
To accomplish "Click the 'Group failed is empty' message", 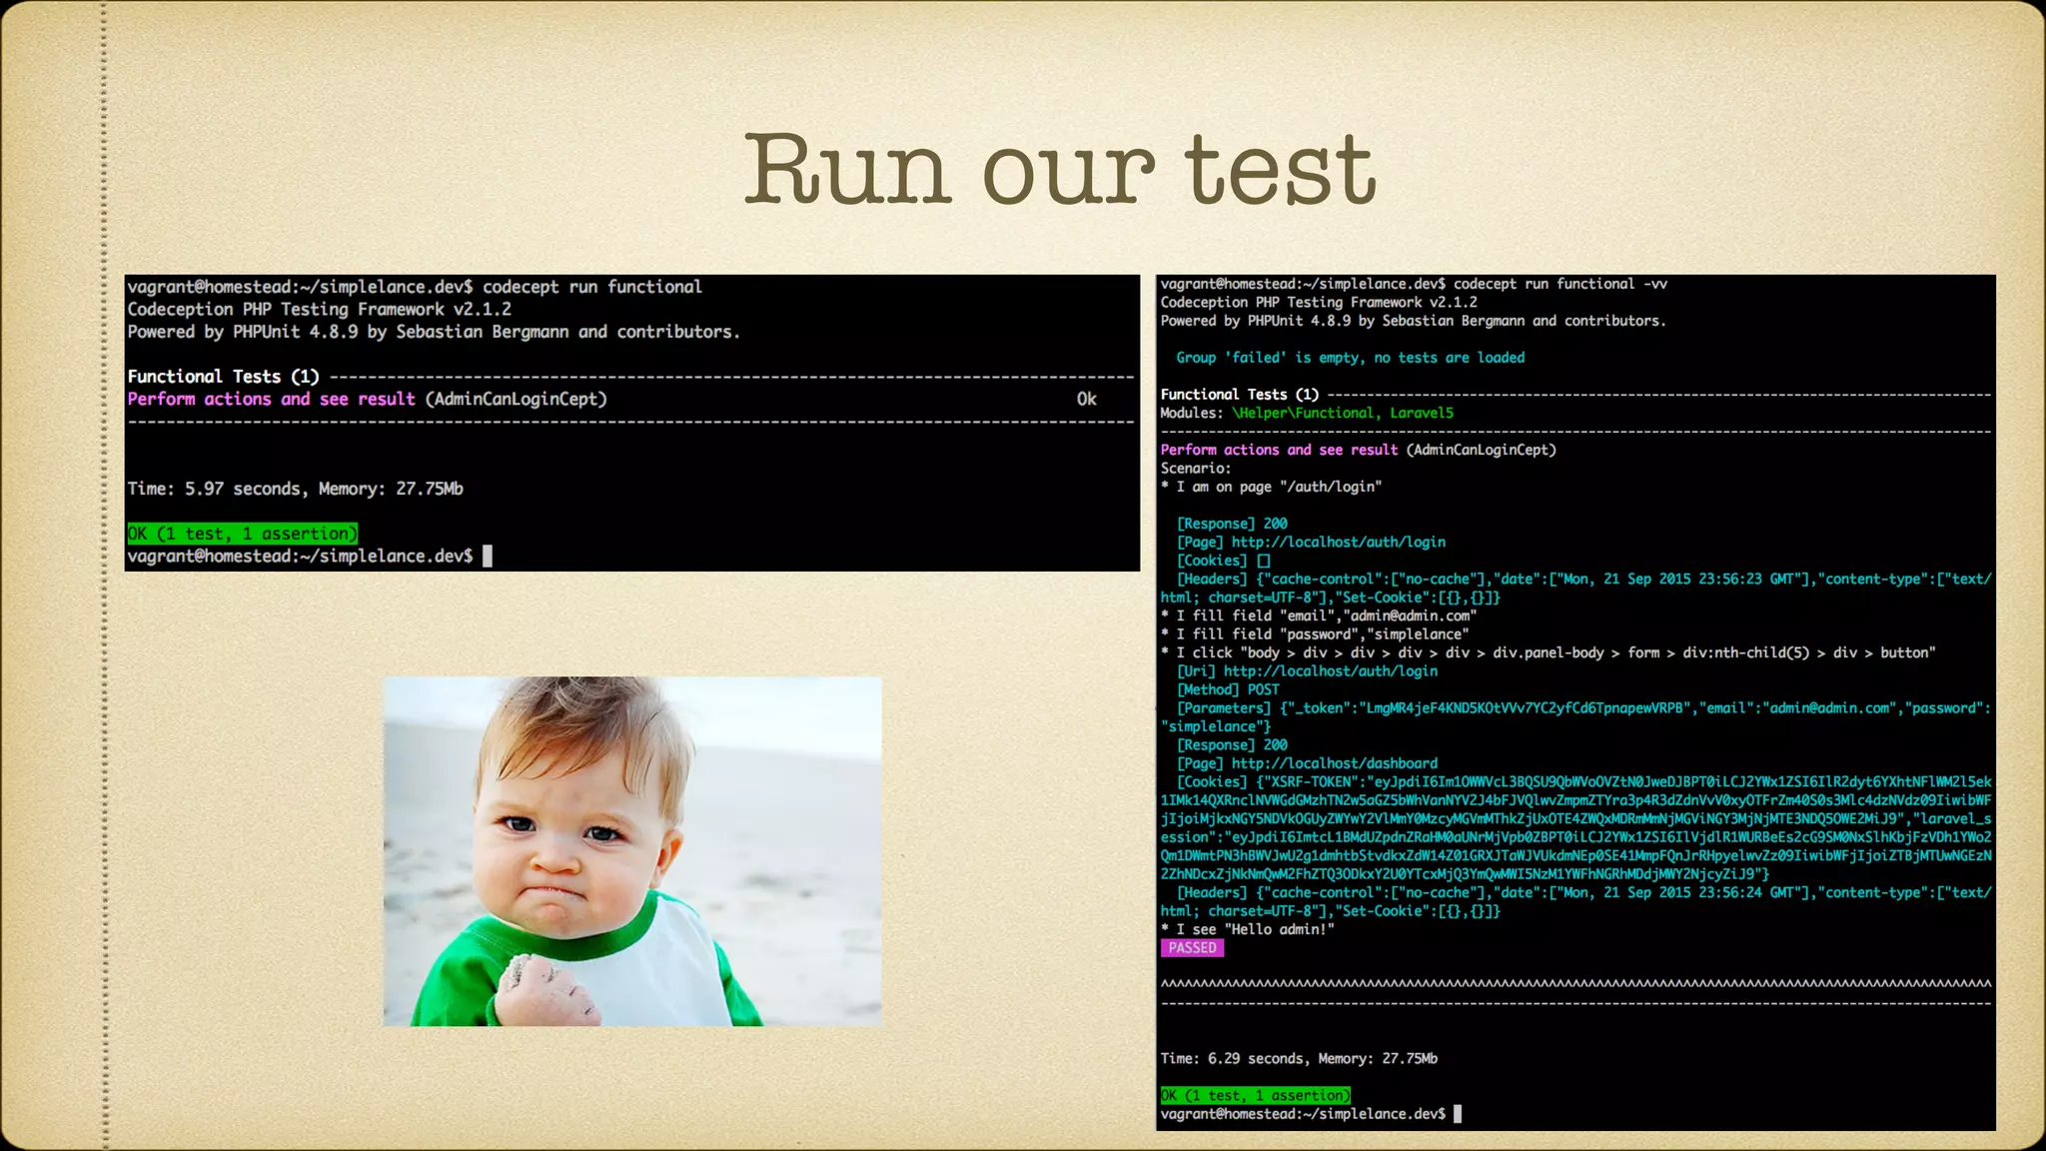I will pyautogui.click(x=1350, y=358).
